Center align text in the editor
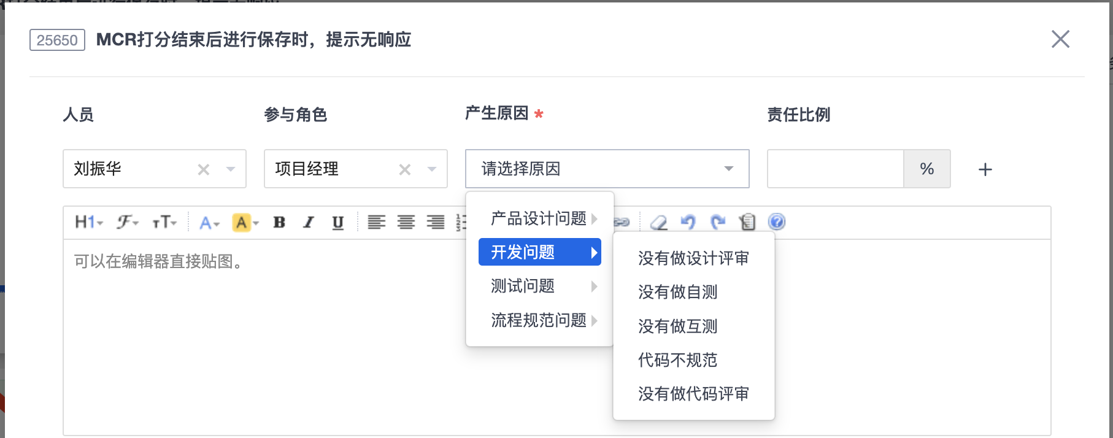1113x438 pixels. pos(406,222)
